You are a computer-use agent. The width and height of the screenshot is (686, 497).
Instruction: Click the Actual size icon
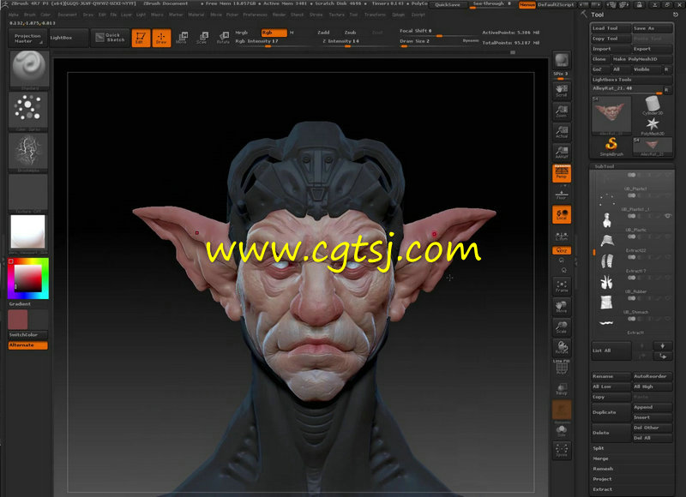point(562,132)
